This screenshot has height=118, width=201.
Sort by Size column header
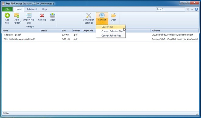(67, 31)
